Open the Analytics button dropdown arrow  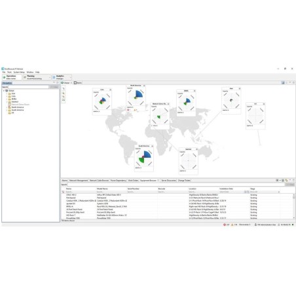click(x=70, y=77)
